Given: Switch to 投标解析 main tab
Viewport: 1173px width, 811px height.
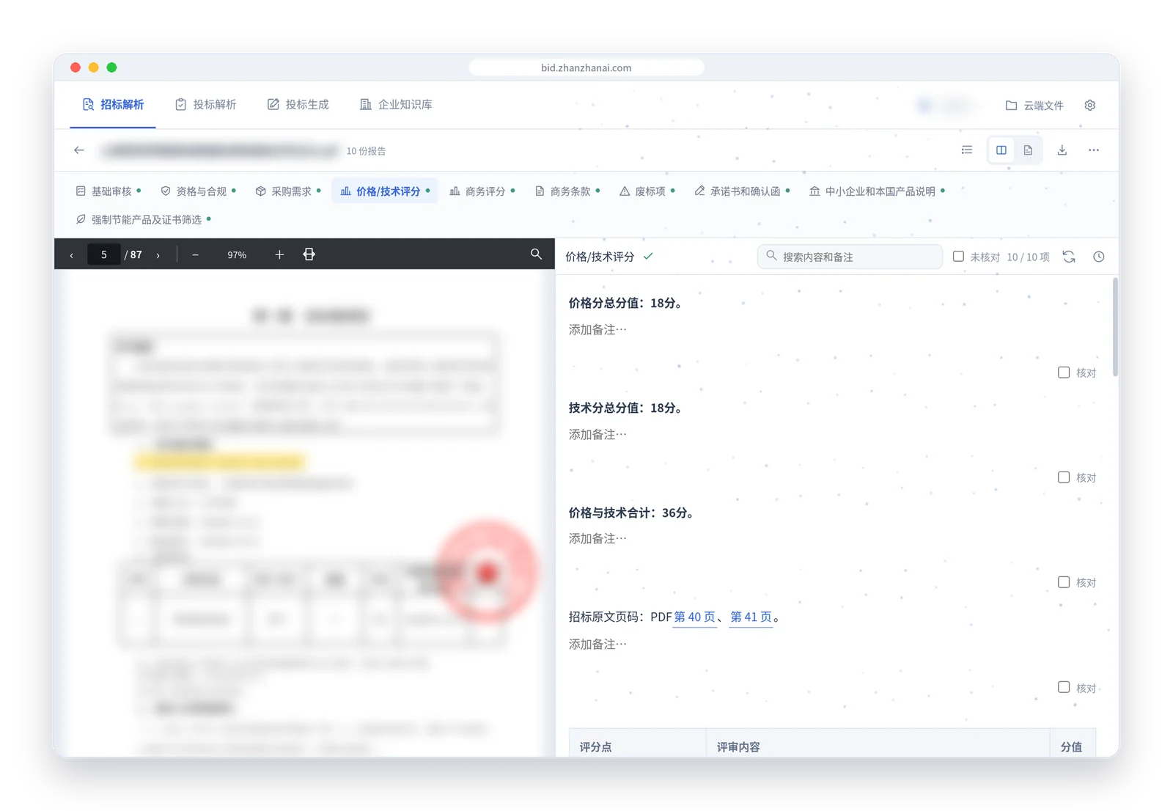Looking at the screenshot, I should (x=206, y=105).
